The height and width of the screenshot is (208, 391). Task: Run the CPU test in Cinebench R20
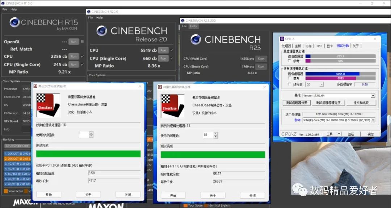click(x=163, y=50)
